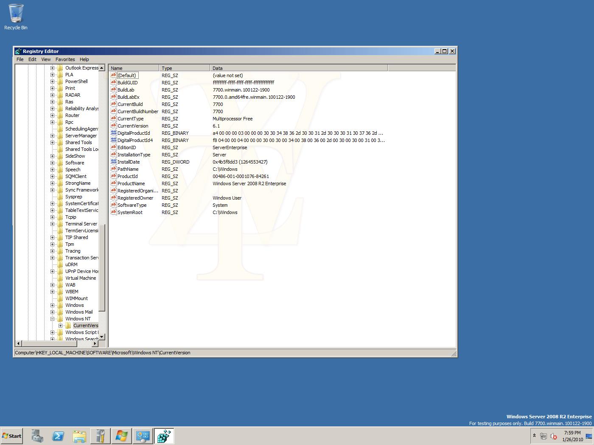
Task: Show hidden tray icons arrow
Action: 534,436
